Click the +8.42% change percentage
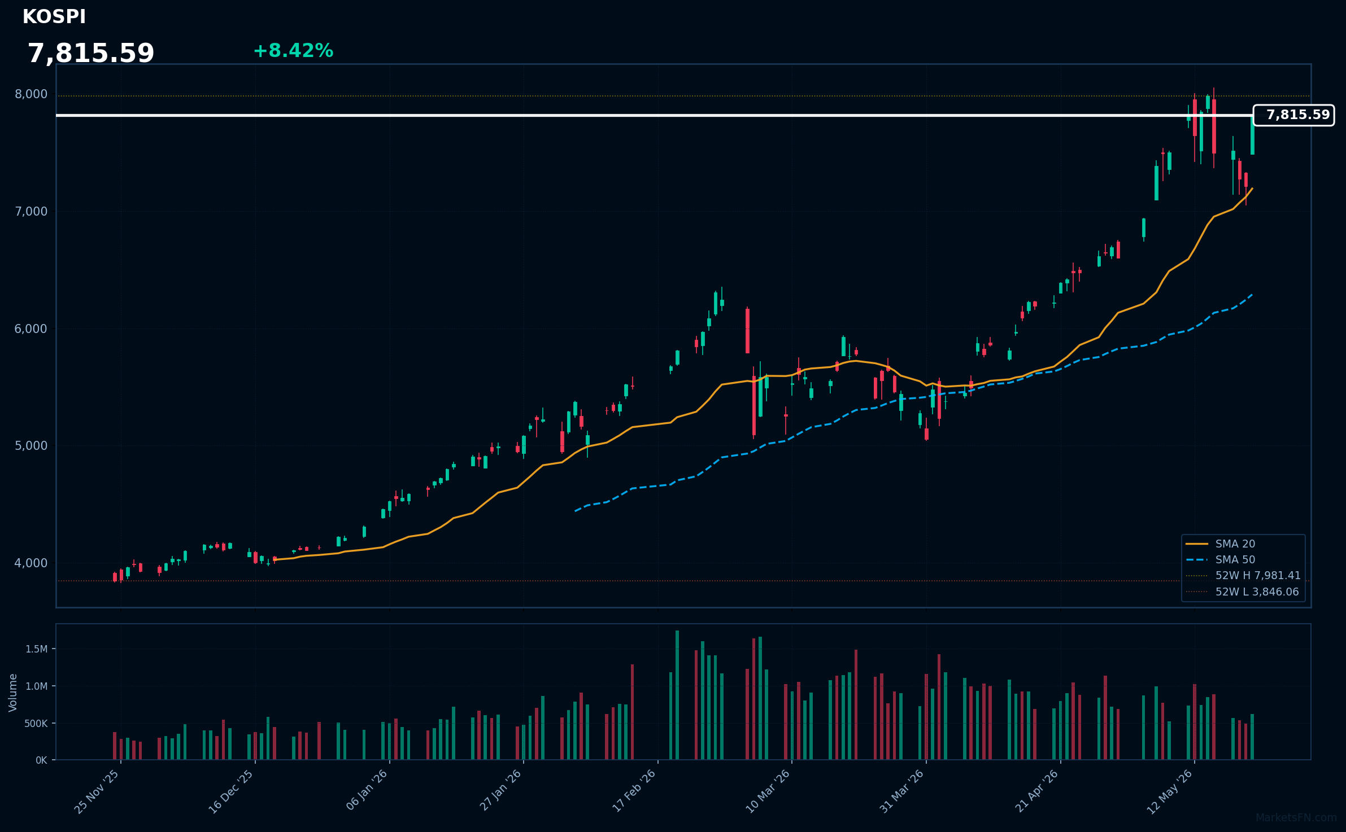 [x=293, y=51]
